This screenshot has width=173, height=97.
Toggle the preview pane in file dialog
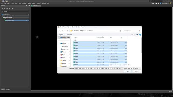click(137, 35)
